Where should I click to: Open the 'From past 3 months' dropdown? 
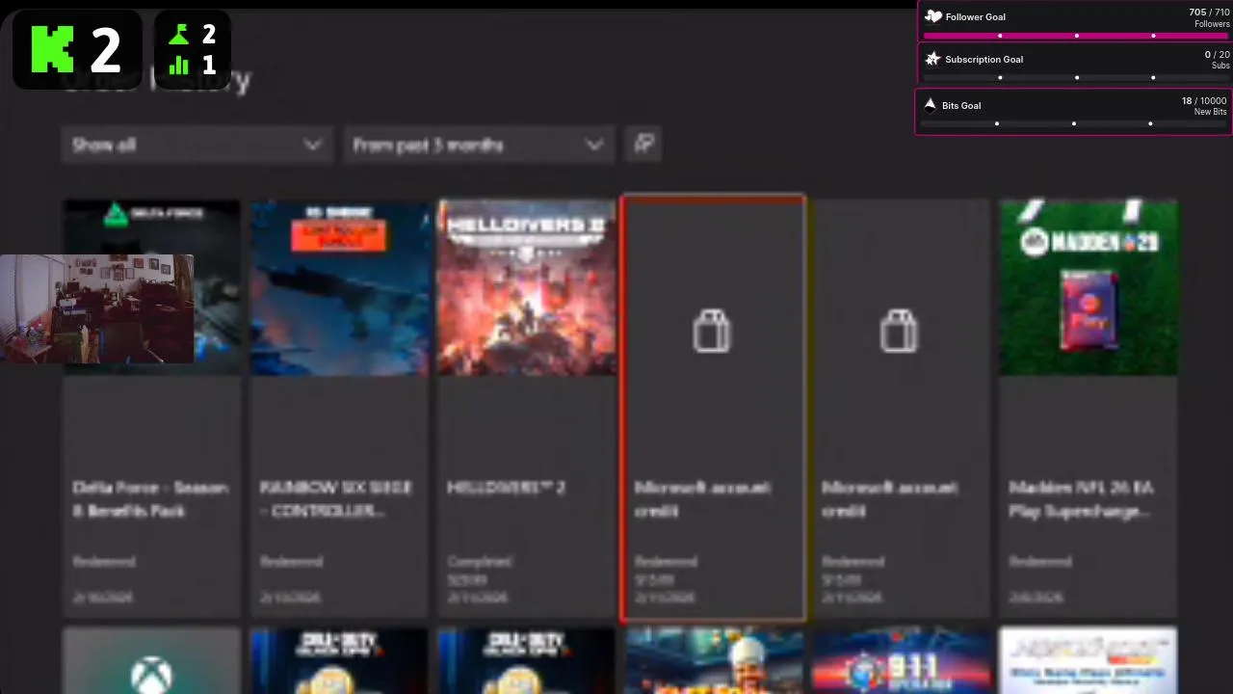tap(479, 145)
